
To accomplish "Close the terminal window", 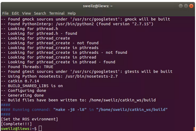I will (x=191, y=6).
